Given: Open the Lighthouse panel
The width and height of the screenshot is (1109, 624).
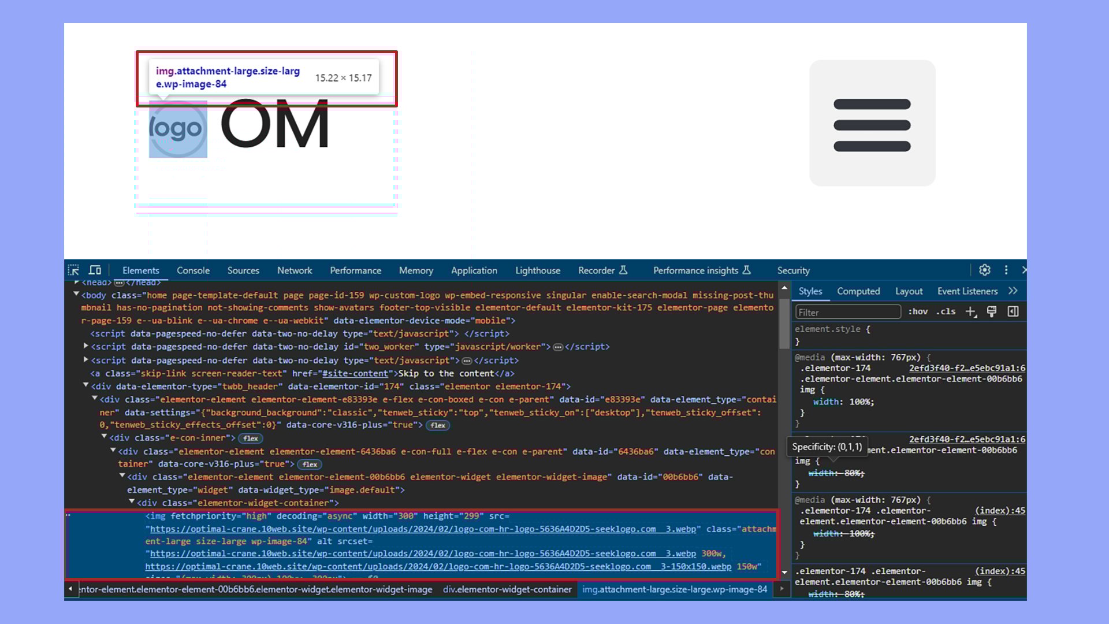Looking at the screenshot, I should tap(538, 270).
